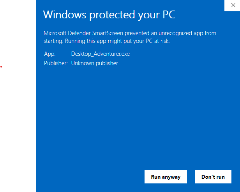Close the SmartScreen dialog with the X
The image size is (240, 192).
click(233, 5)
